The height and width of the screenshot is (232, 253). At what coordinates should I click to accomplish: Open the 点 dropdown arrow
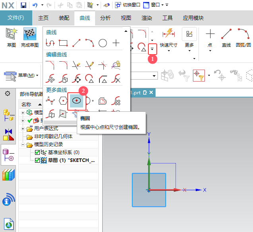[x=210, y=51]
